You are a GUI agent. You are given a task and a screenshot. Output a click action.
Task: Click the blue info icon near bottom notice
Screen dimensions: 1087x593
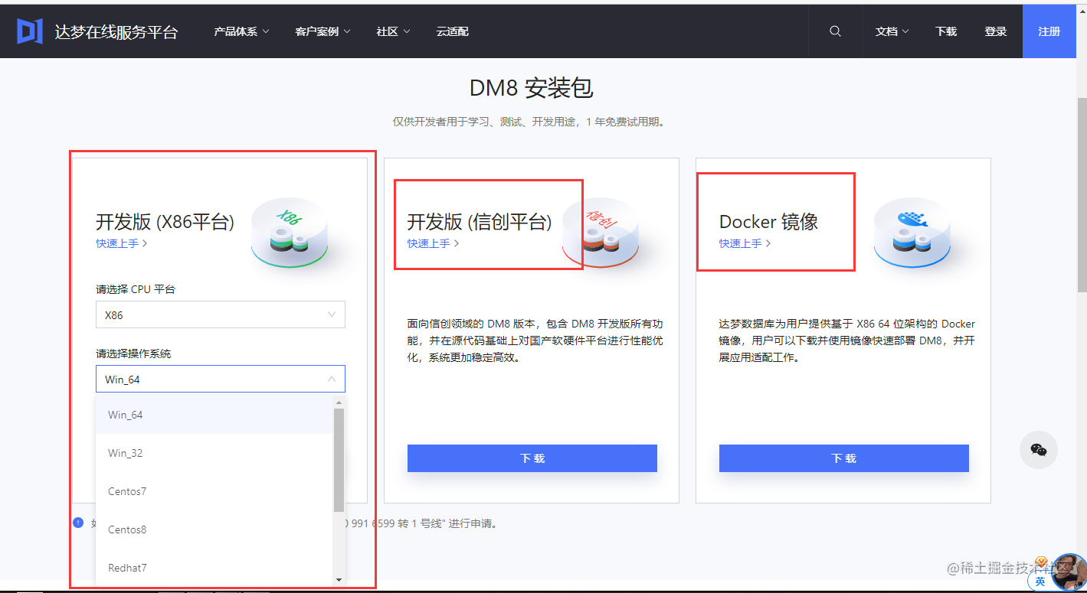(77, 522)
